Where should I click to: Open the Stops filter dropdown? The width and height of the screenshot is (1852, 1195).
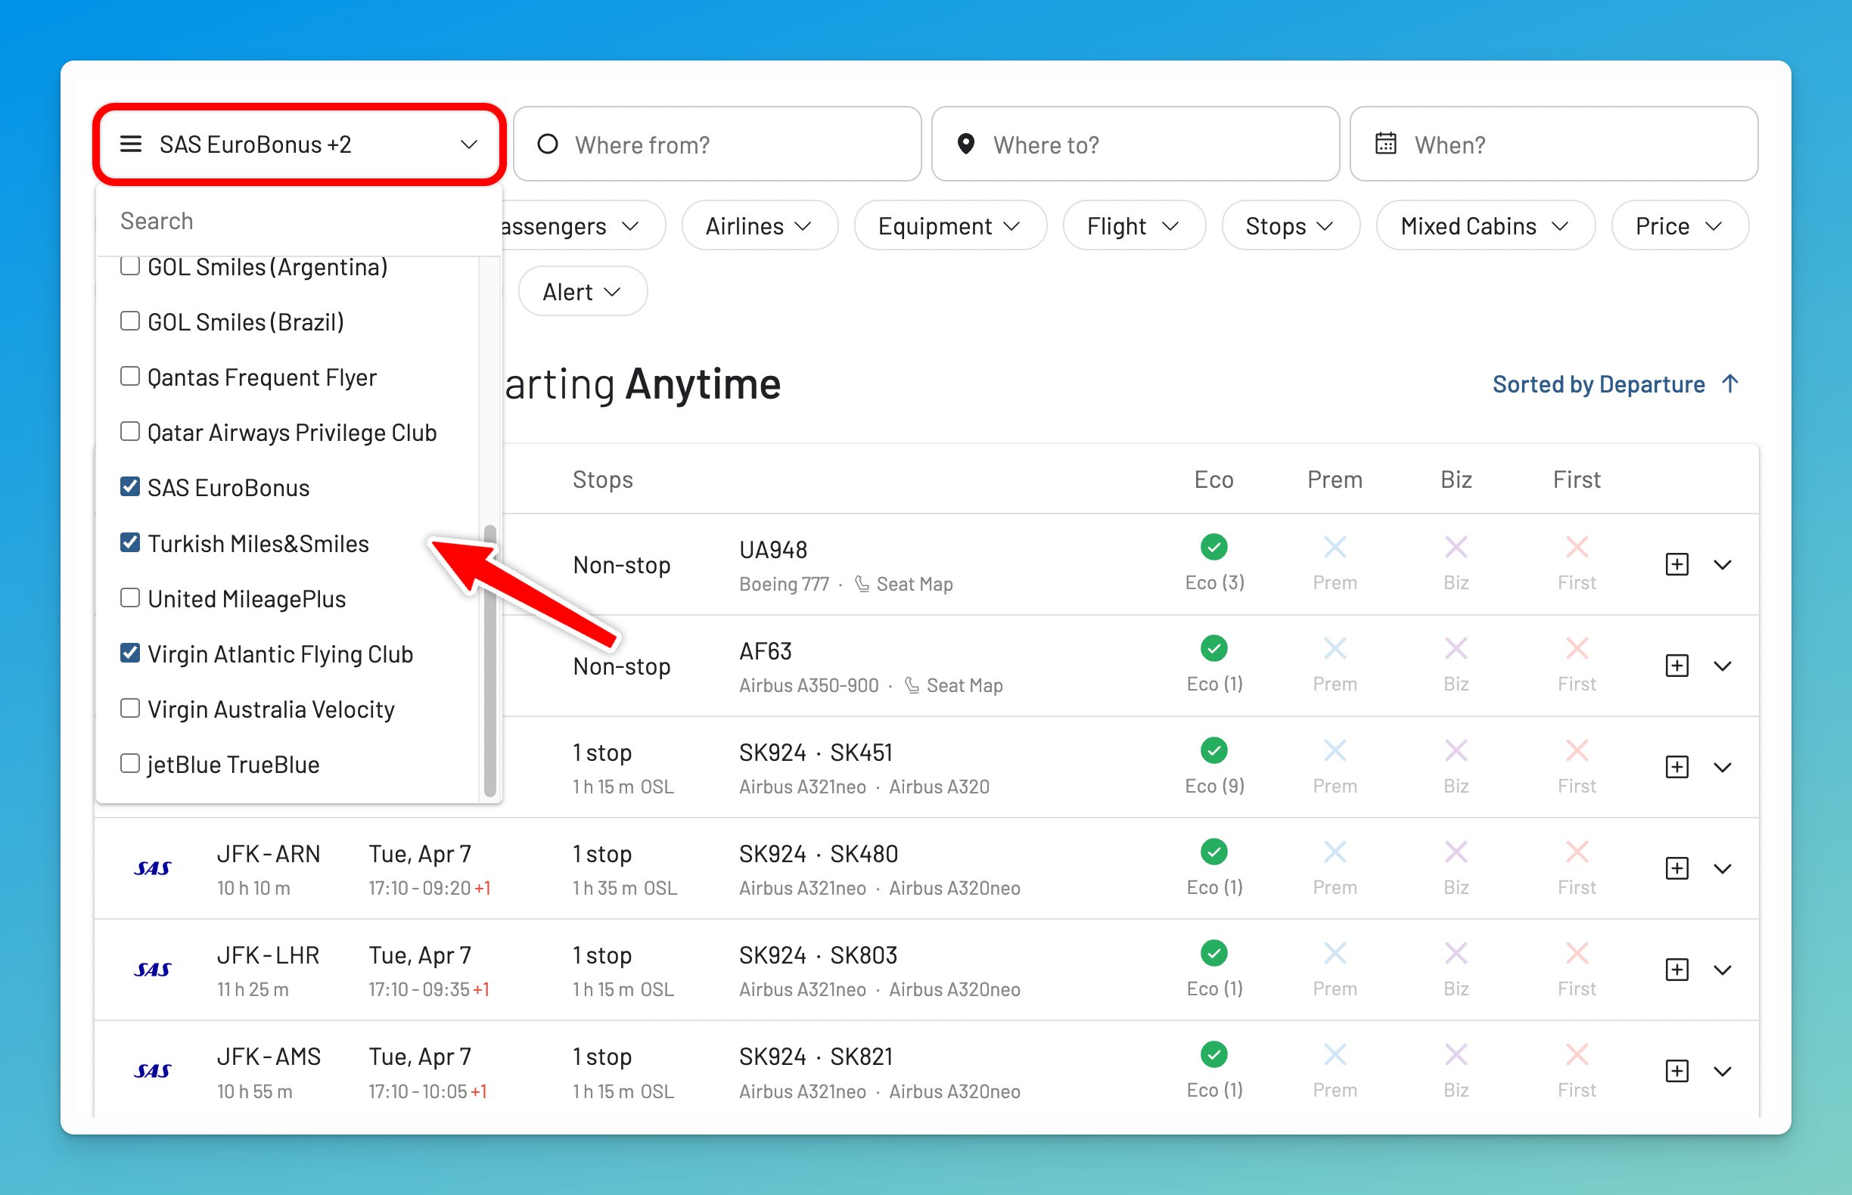1290,226
